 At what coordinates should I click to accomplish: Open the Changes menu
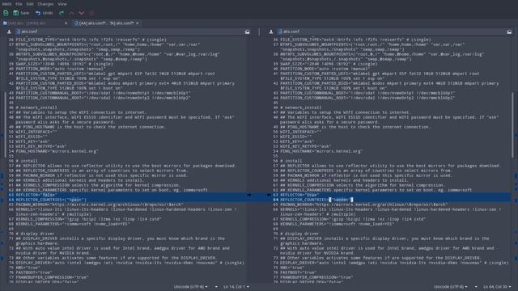coord(45,4)
